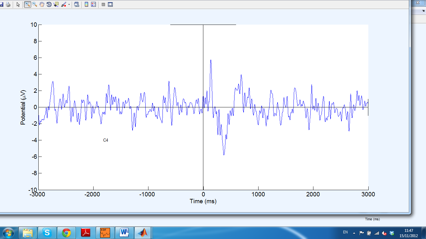Image resolution: width=426 pixels, height=239 pixels.
Task: Insert a colorbar into the figure
Action: tap(86, 4)
